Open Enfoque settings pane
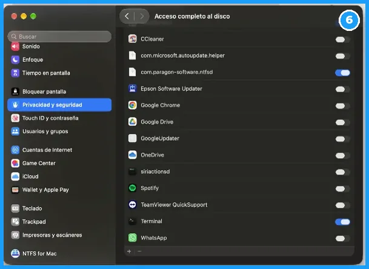 coord(59,59)
